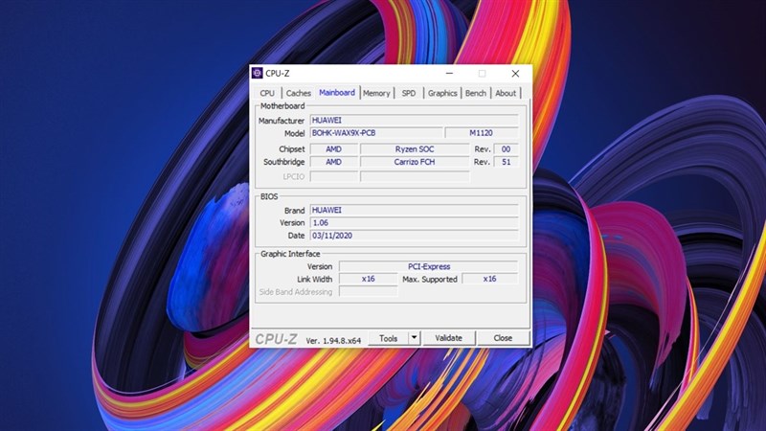The width and height of the screenshot is (766, 431).
Task: Click the Link Width x16 value
Action: [369, 279]
